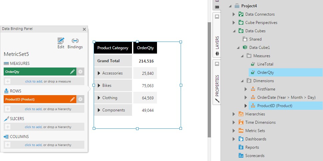The width and height of the screenshot is (323, 161).
Task: Select the Grand Total row label
Action: [x=108, y=61]
